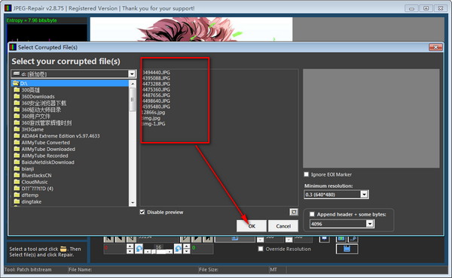Image resolution: width=452 pixels, height=278 pixels.
Task: Click the right blue undo arrow icon
Action: tap(178, 249)
